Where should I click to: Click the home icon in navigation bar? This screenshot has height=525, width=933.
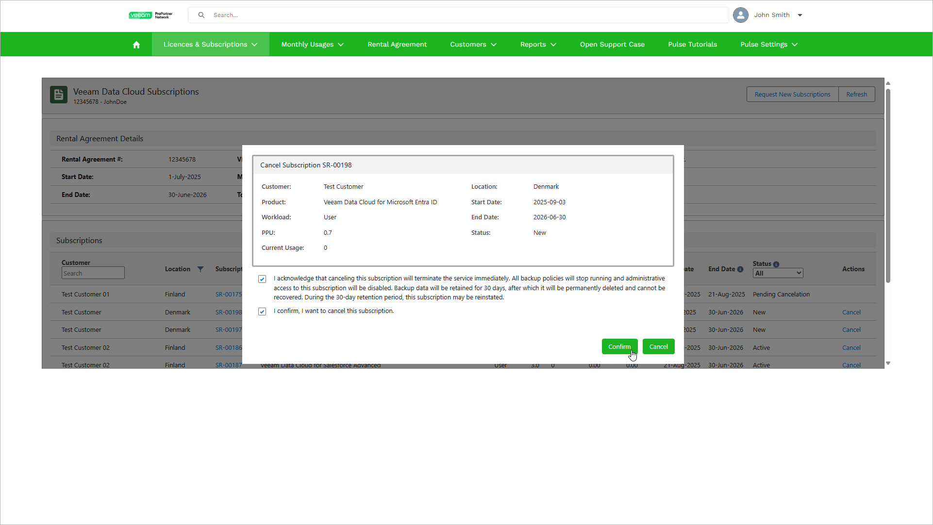pyautogui.click(x=136, y=45)
